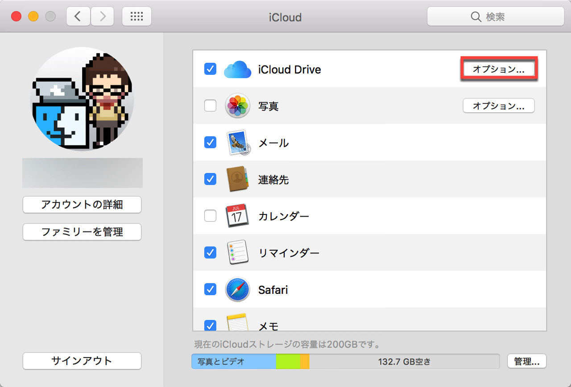Uncheck the iCloud Drive checkbox

pos(210,69)
